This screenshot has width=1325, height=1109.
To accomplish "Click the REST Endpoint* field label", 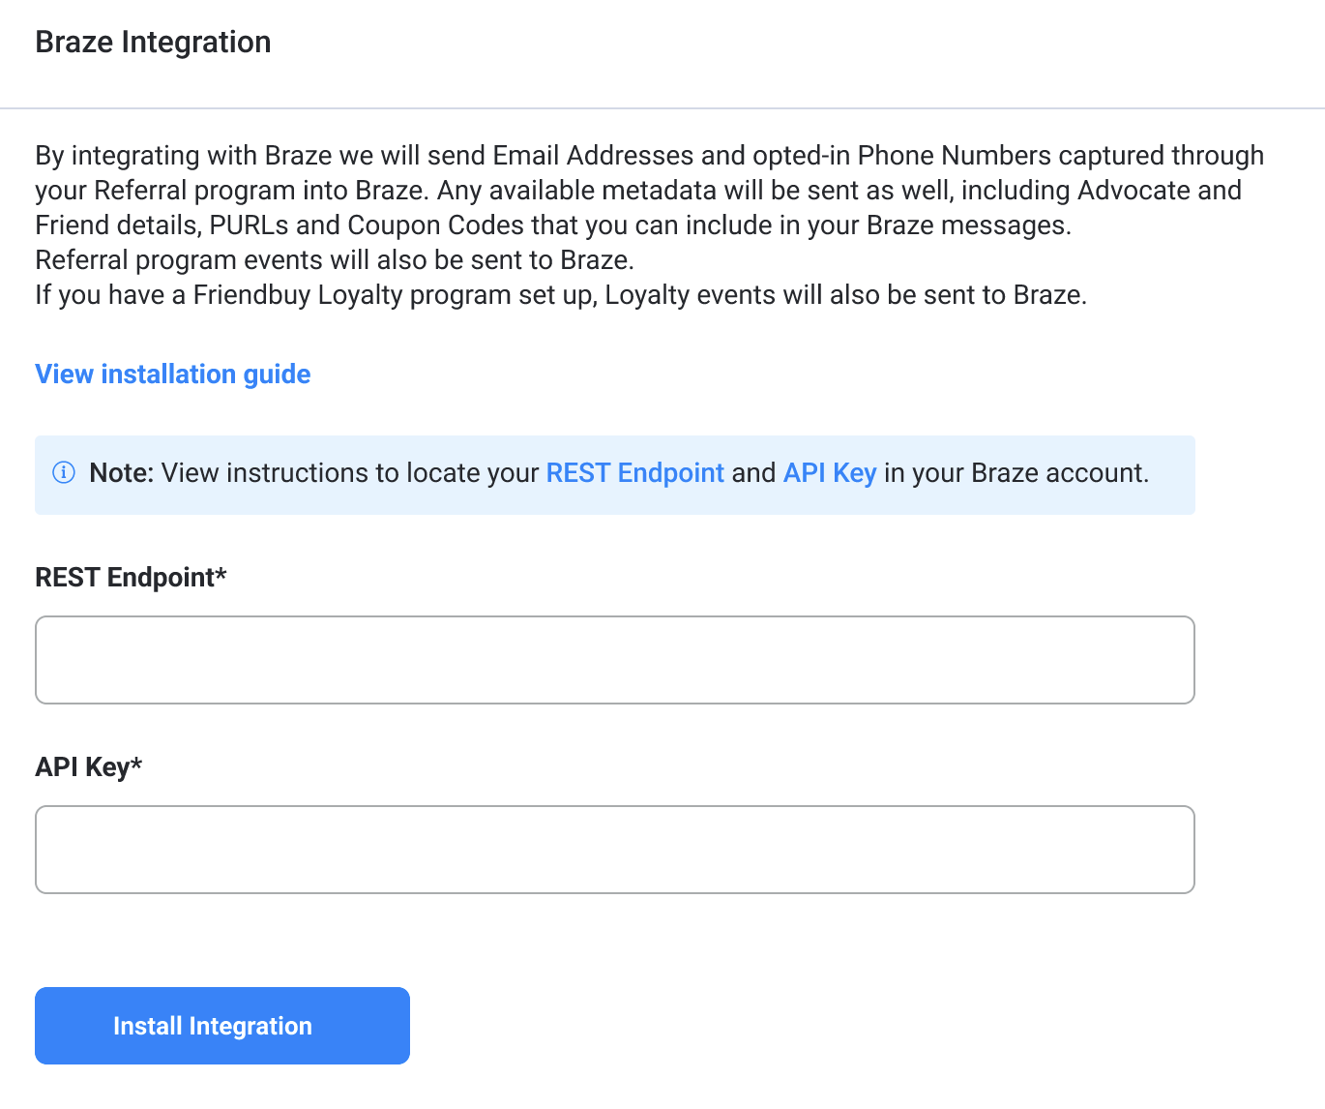I will 131,577.
